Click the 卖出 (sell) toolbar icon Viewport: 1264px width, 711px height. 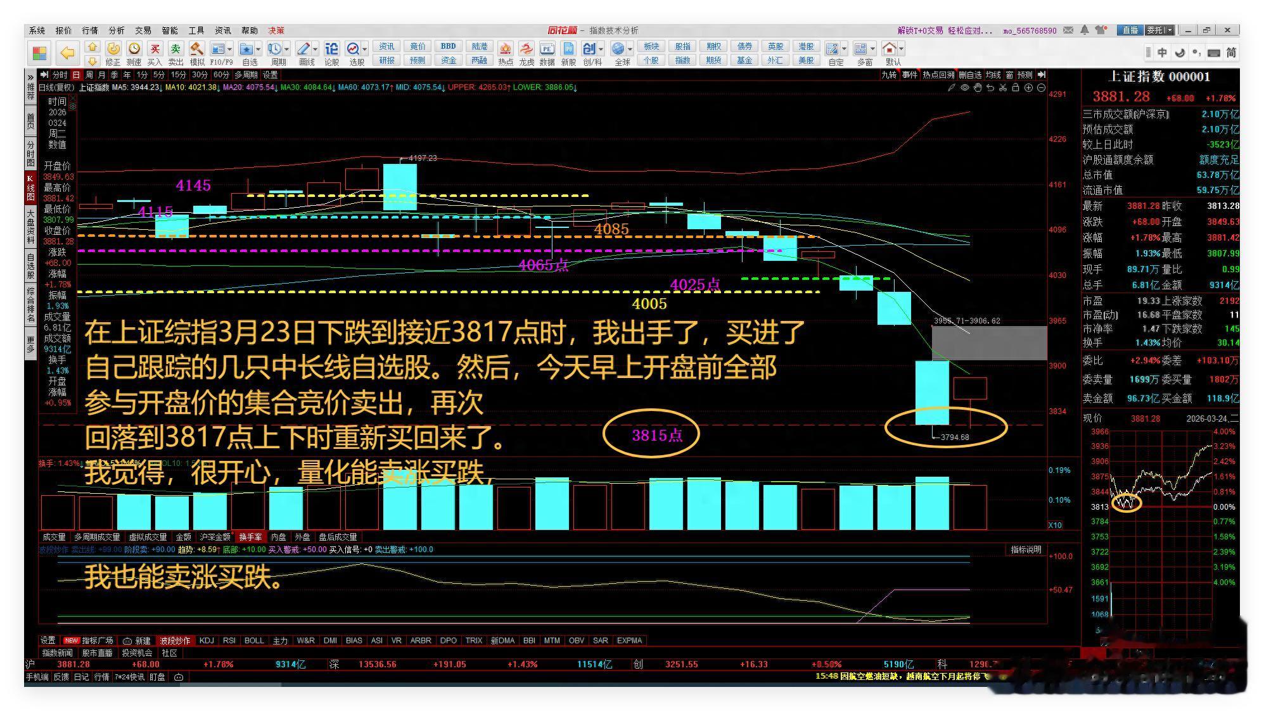pyautogui.click(x=176, y=49)
